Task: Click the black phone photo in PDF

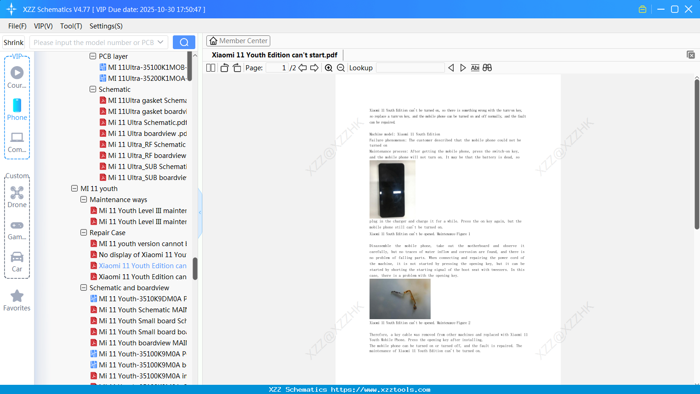Action: pyautogui.click(x=392, y=189)
